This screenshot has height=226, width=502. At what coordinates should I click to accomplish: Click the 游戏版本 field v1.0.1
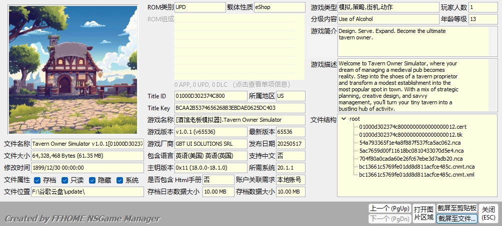211,132
